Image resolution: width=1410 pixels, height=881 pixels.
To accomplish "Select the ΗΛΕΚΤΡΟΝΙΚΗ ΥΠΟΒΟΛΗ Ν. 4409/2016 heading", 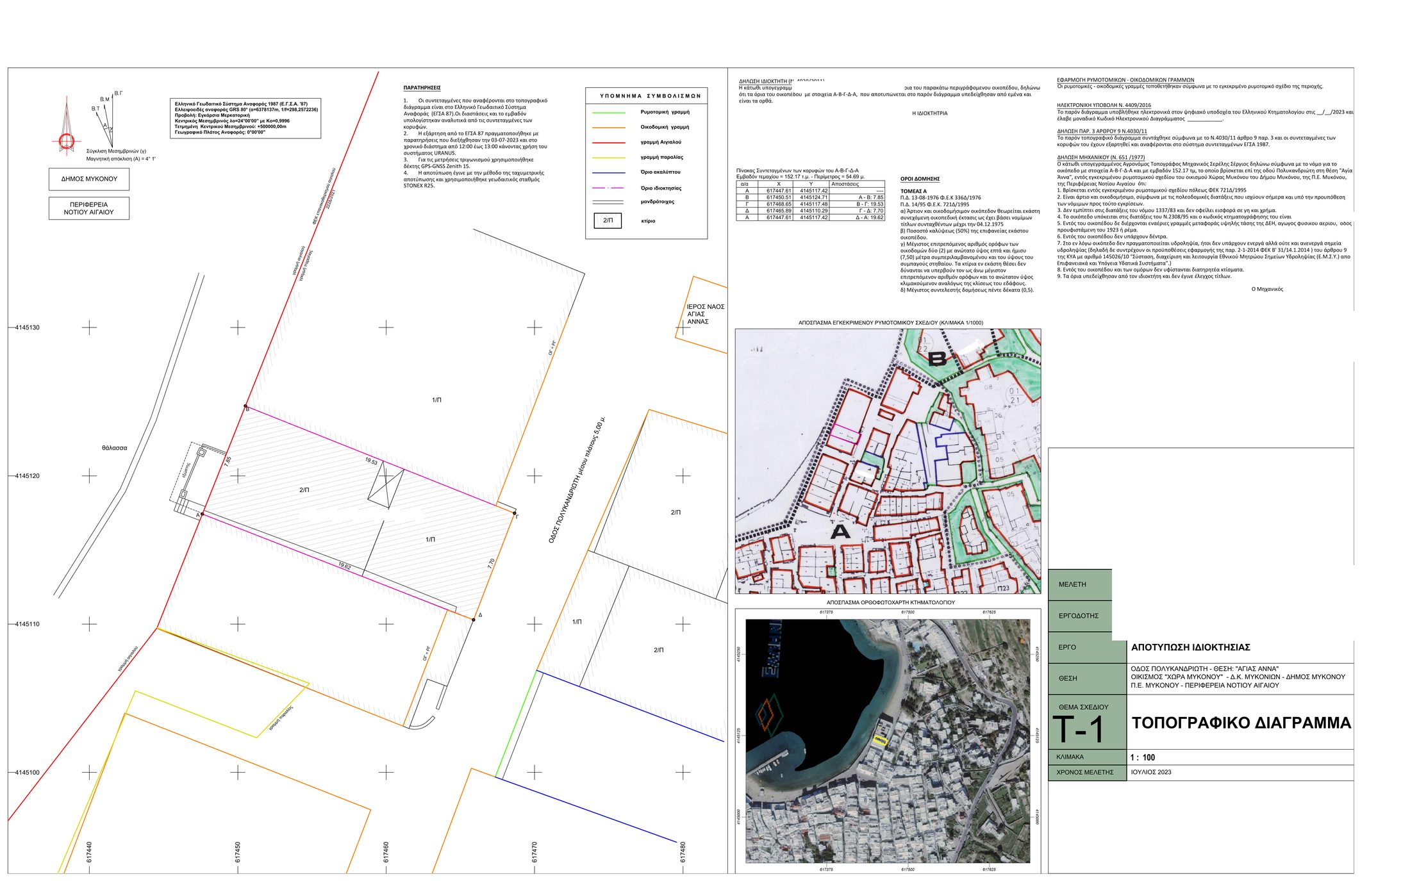I will click(x=1104, y=105).
